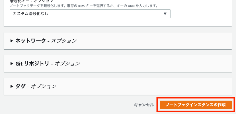Screen dimensions: 236x114
Task: Click オプション text beside Git リポジトリ
Action: click(x=67, y=64)
